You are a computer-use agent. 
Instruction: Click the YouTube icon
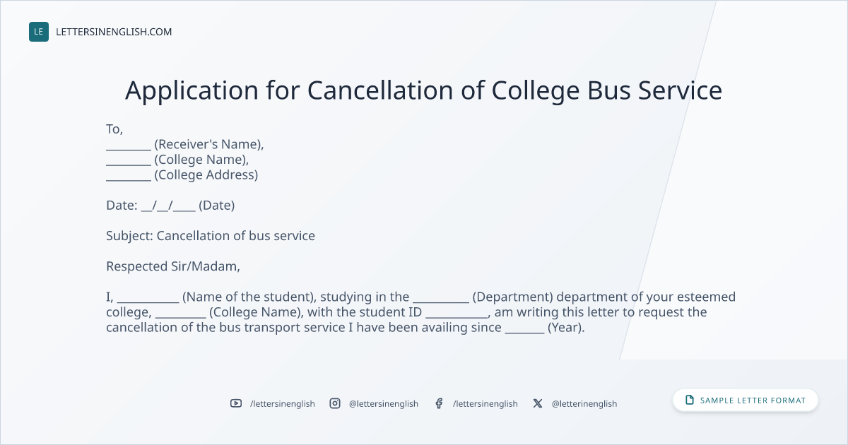point(236,403)
